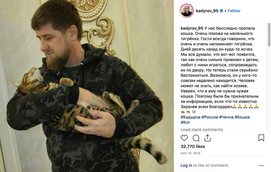Screen dimensions: 271x172
Task: Follow the kadyrov_95 account
Action: click(x=234, y=11)
